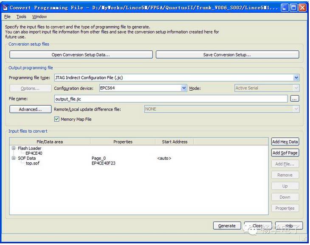Image resolution: width=310 pixels, height=245 pixels.
Task: Click the File name input field
Action: click(x=171, y=99)
